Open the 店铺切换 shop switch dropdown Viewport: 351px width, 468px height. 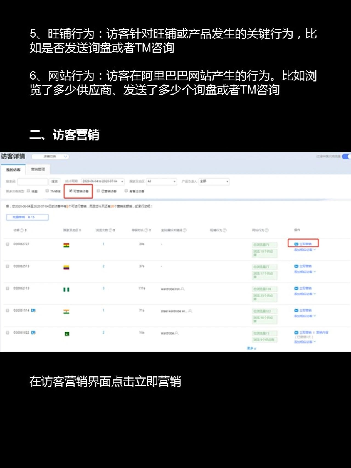pyautogui.click(x=50, y=156)
